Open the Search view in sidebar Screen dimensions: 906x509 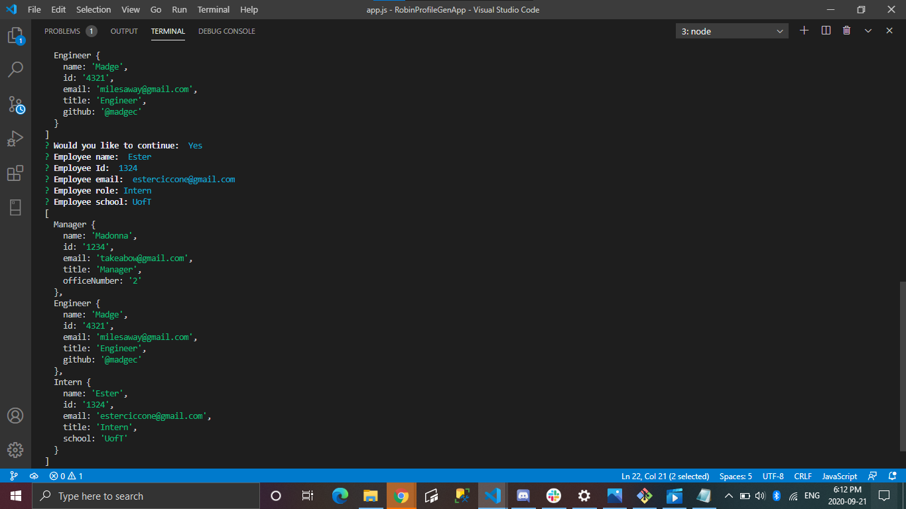pyautogui.click(x=15, y=69)
